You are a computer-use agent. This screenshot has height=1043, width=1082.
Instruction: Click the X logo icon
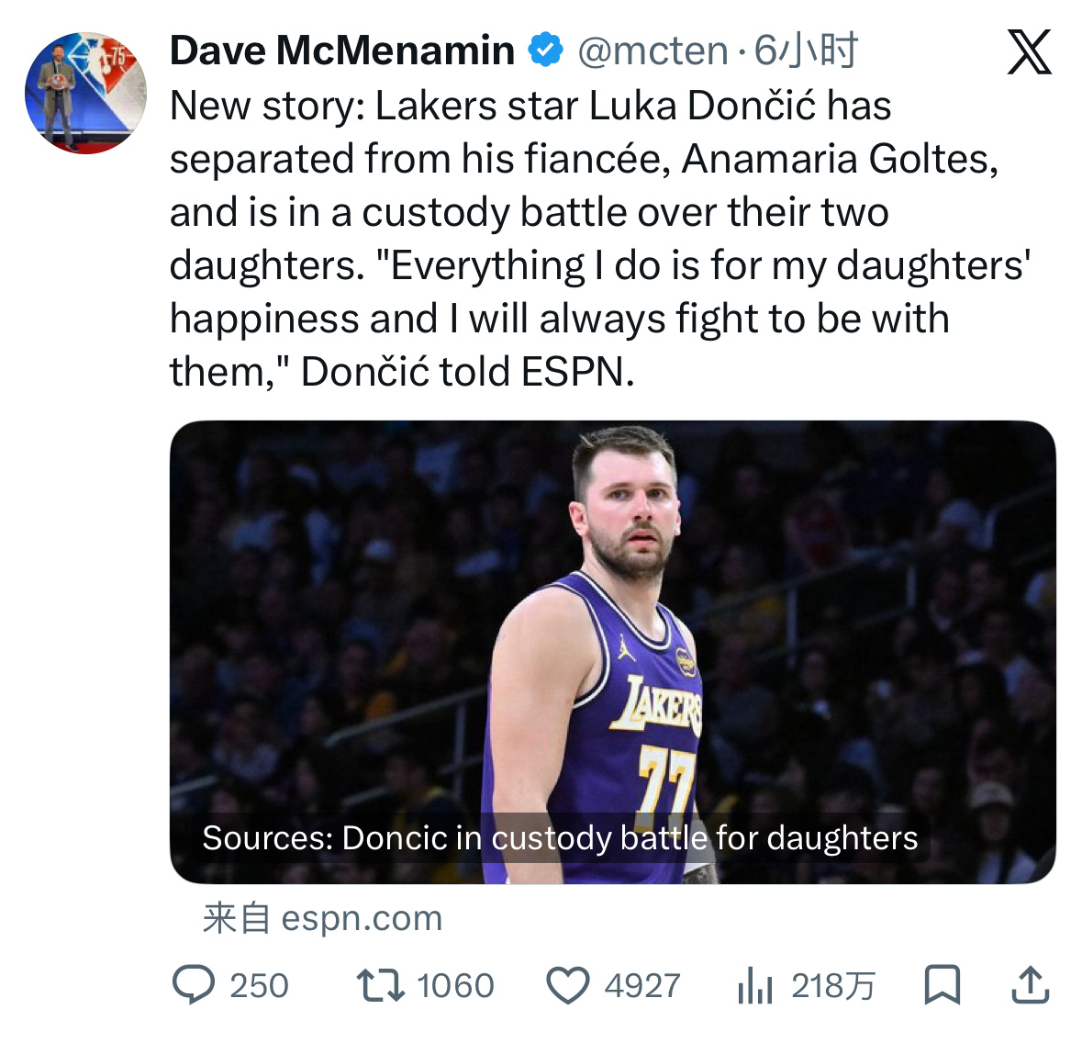click(x=1029, y=52)
